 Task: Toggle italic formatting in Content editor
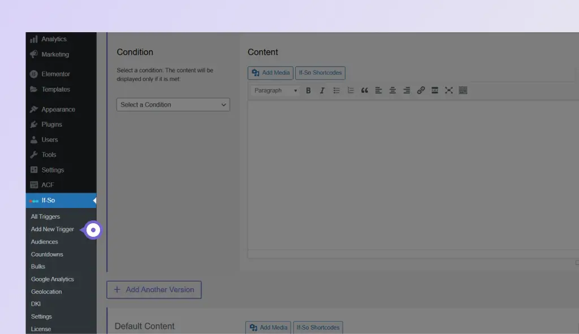coord(322,90)
